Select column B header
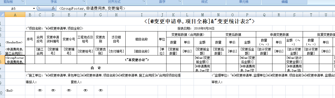This screenshot has height=98, width=335. (30, 15)
